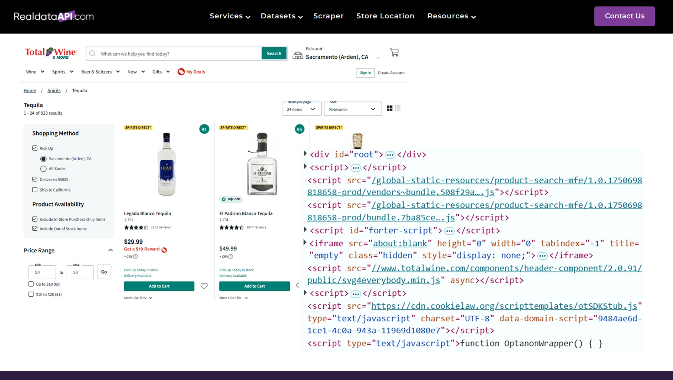Expand the div id root node
The width and height of the screenshot is (673, 380).
(x=305, y=154)
